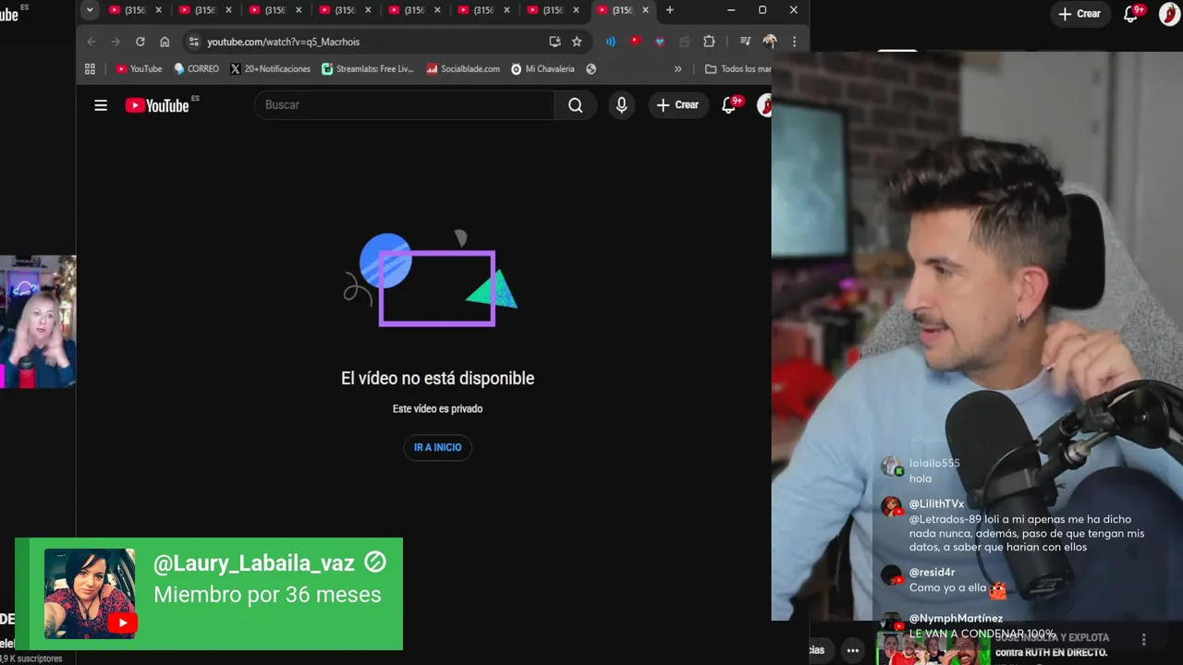Viewport: 1183px width, 665px height.
Task: Open the red YouTube extension icon
Action: pos(635,42)
